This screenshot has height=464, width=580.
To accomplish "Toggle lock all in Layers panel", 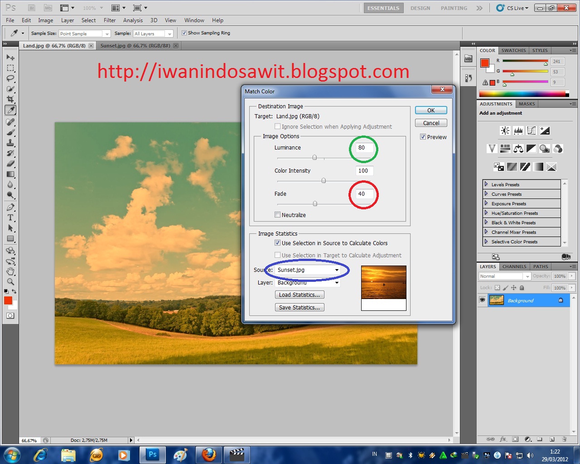I will [522, 288].
